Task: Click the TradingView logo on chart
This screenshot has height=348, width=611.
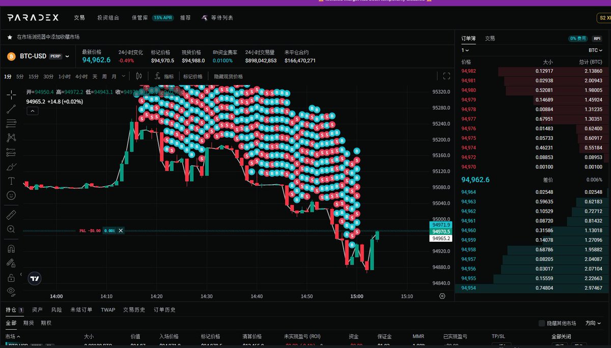Action: coord(35,278)
